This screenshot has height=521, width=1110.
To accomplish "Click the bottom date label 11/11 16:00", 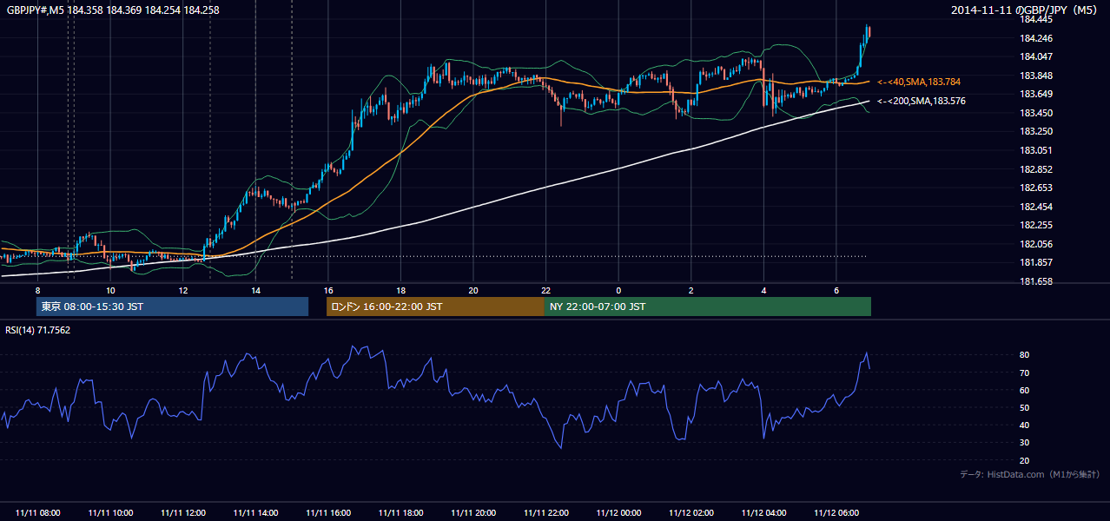I will [328, 513].
